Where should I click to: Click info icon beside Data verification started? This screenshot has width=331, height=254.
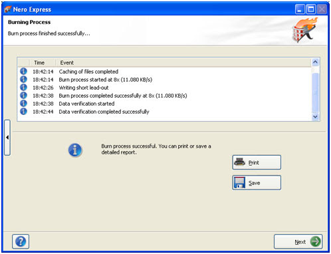23,103
